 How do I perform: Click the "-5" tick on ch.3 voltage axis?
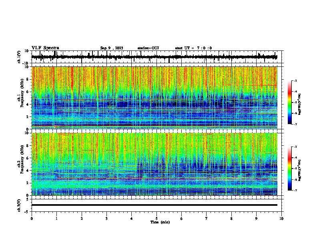(x=27, y=212)
